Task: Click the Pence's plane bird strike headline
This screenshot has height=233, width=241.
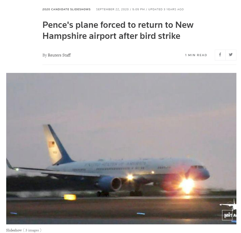Action: pyautogui.click(x=118, y=30)
